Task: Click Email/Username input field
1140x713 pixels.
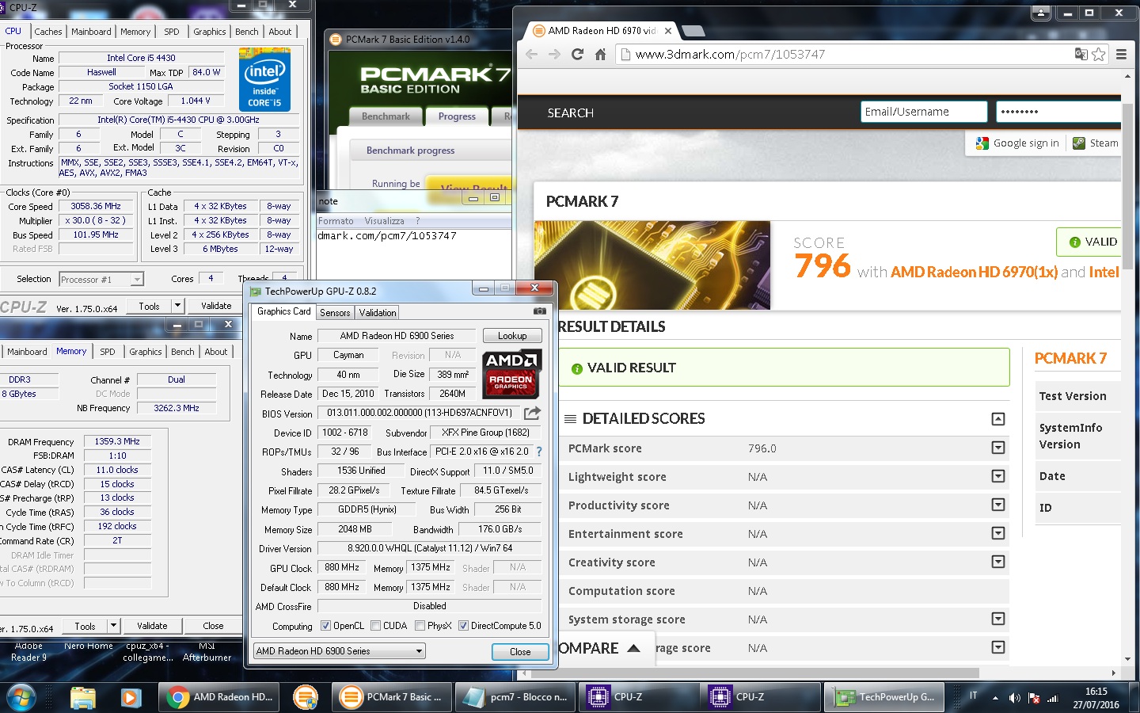Action: [924, 112]
